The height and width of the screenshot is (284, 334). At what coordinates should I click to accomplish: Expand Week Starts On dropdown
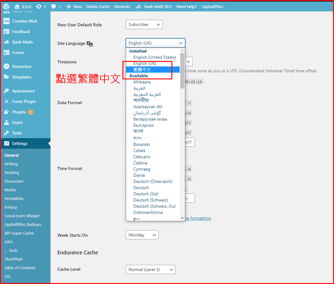click(142, 235)
